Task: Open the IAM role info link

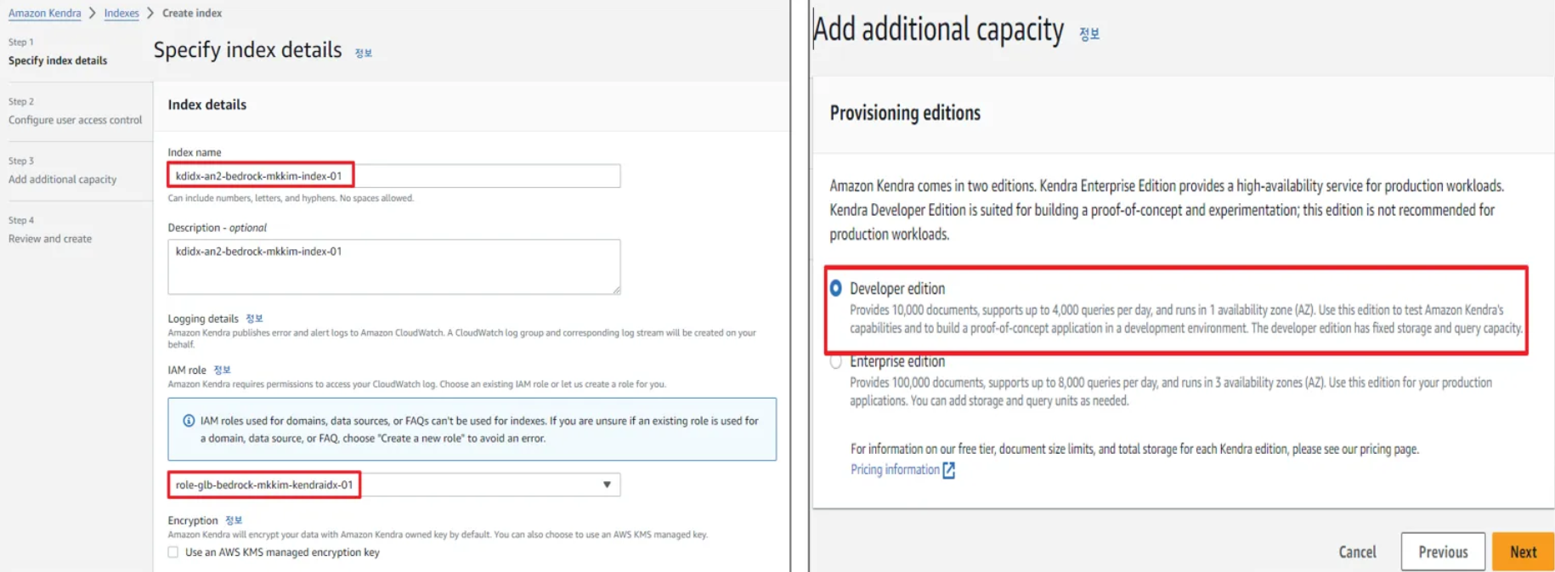Action: pos(222,370)
